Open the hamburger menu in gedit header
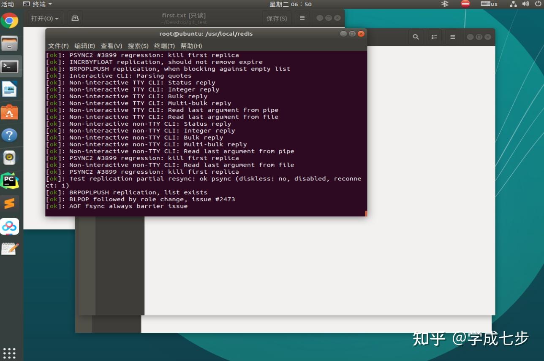The height and width of the screenshot is (361, 544). (302, 18)
